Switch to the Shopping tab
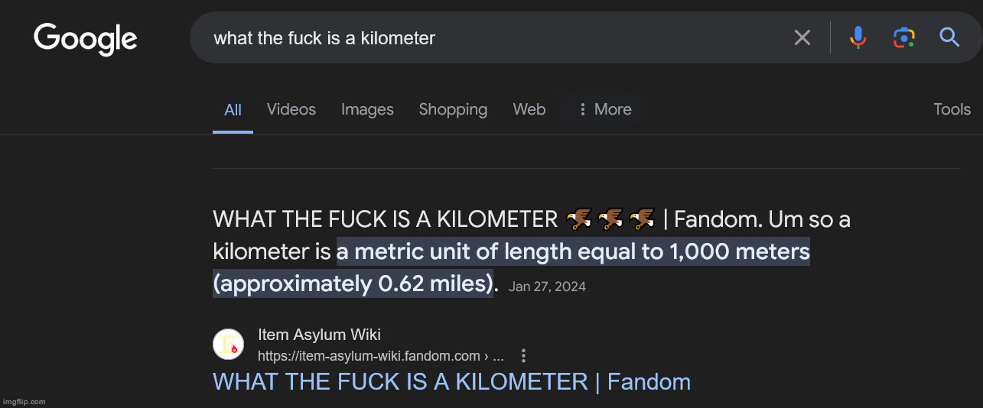Image resolution: width=983 pixels, height=408 pixels. point(453,109)
